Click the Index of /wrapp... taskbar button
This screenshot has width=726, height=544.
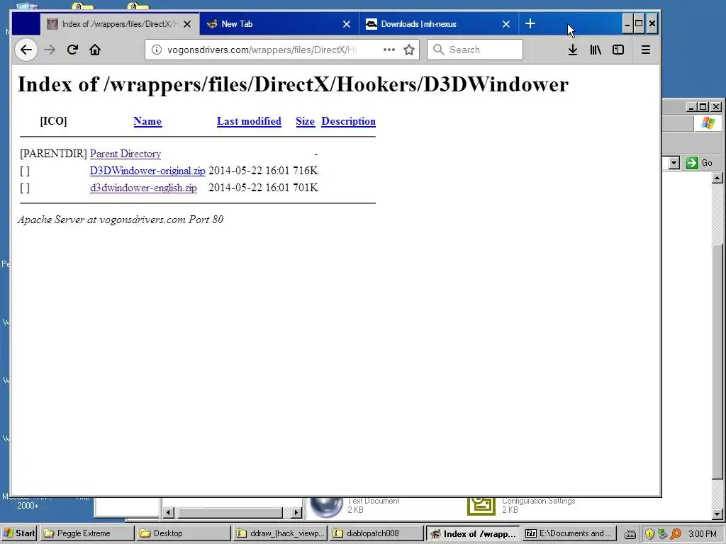pos(473,533)
